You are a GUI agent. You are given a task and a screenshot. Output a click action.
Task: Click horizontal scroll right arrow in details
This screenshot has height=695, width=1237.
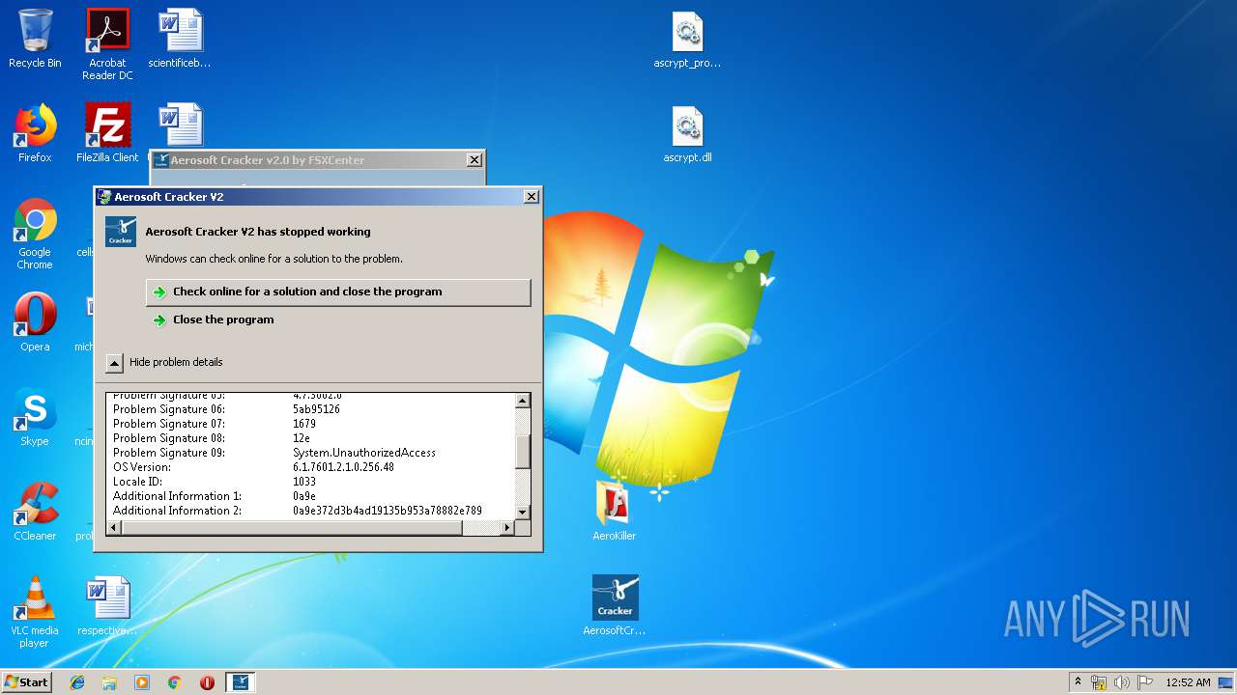click(507, 528)
